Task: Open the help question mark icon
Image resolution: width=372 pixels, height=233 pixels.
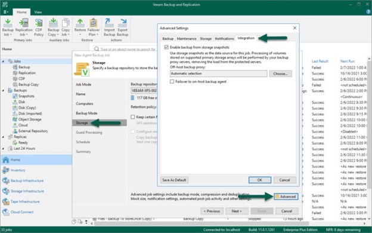Action: click(368, 12)
